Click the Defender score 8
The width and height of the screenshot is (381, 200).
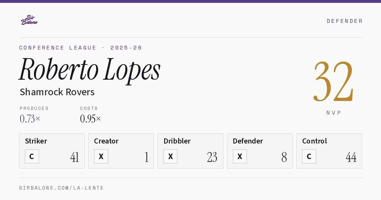pos(284,157)
